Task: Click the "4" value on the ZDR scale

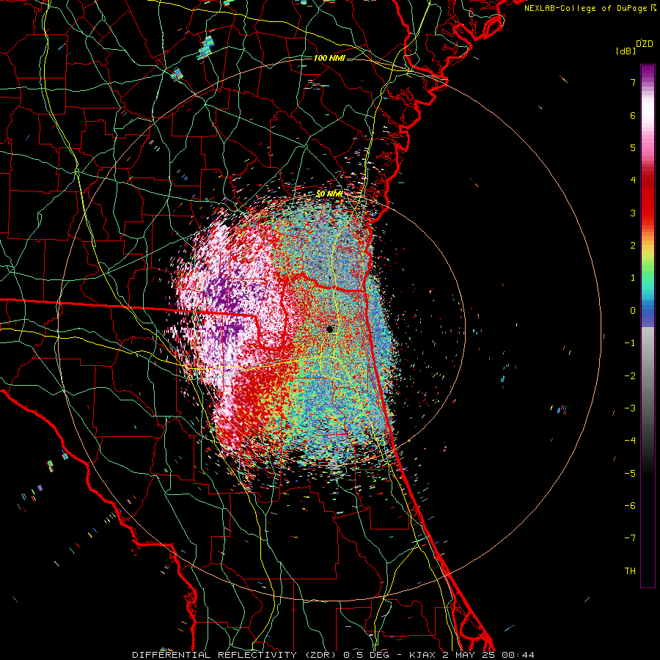Action: click(x=633, y=180)
